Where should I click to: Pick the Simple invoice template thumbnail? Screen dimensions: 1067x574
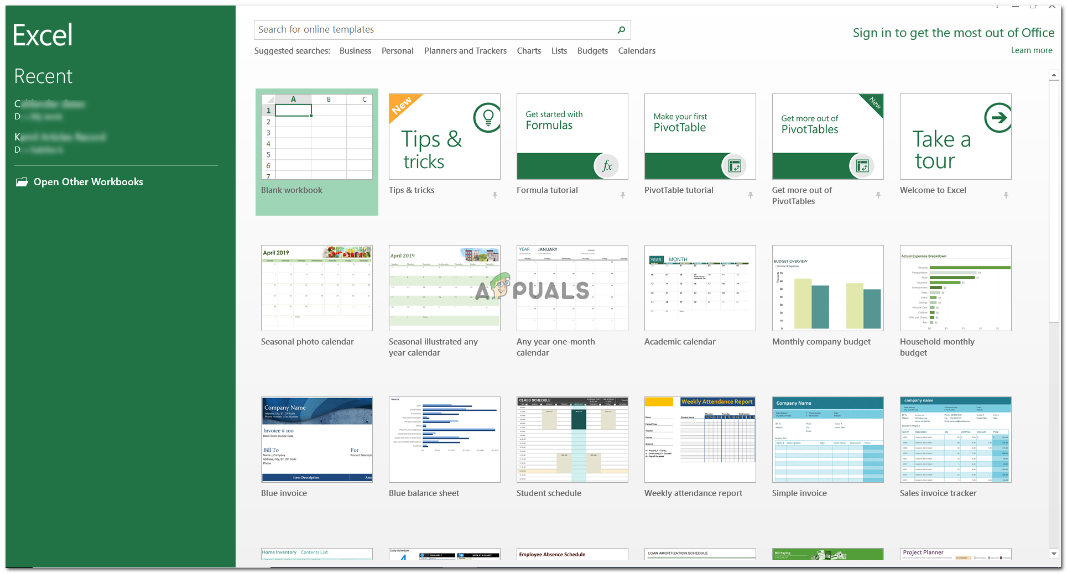tap(828, 440)
